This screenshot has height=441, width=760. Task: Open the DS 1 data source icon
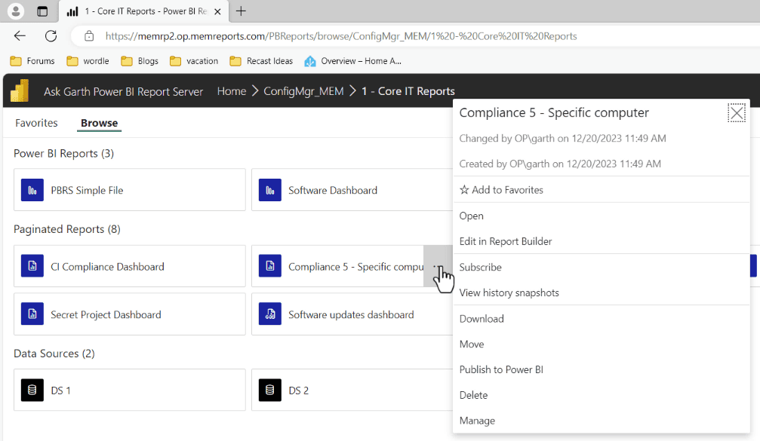click(32, 390)
